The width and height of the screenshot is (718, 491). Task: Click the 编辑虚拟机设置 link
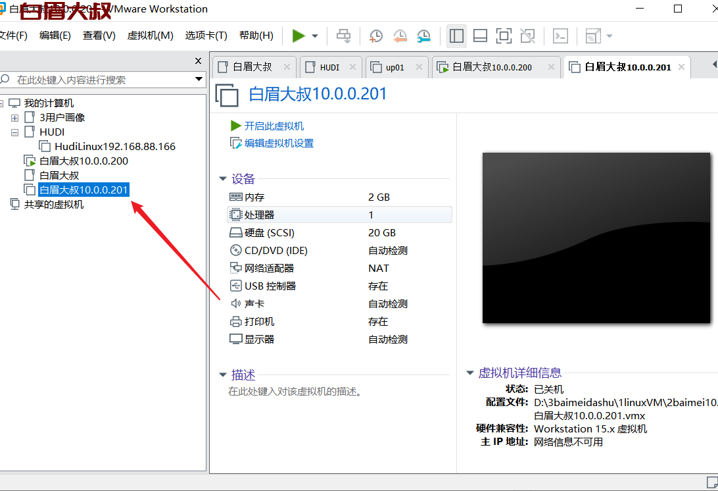(x=279, y=143)
